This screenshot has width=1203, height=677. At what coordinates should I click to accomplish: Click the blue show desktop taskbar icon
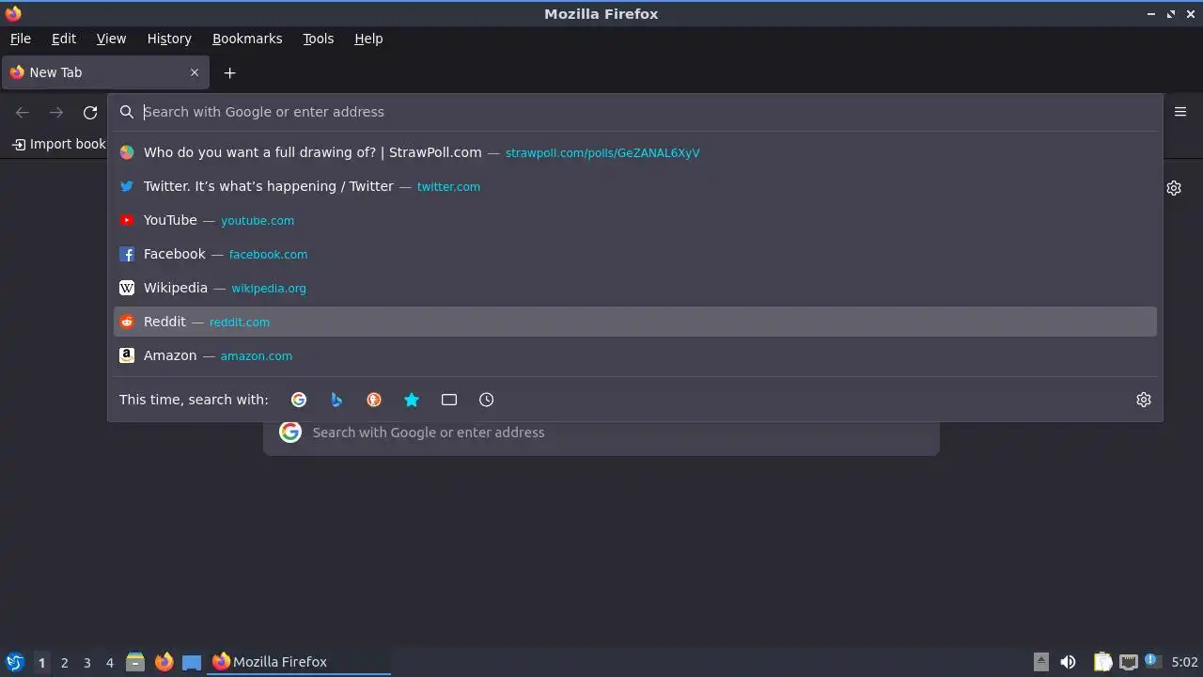(x=192, y=662)
